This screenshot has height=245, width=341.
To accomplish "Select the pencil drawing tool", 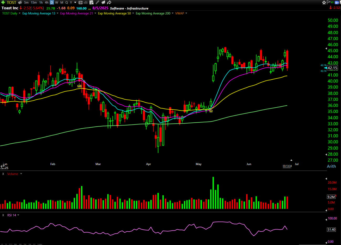I will click(97, 2).
